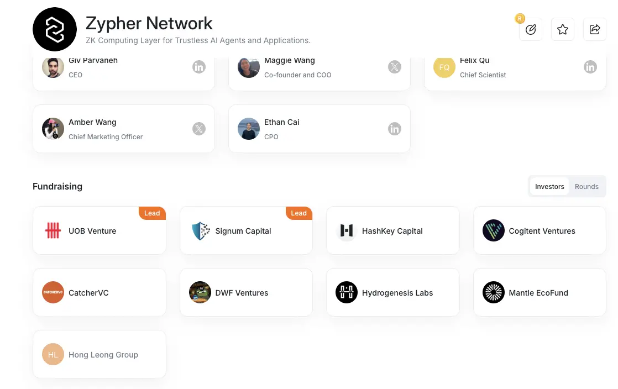Open Hong Leong Group investor card

tap(99, 355)
